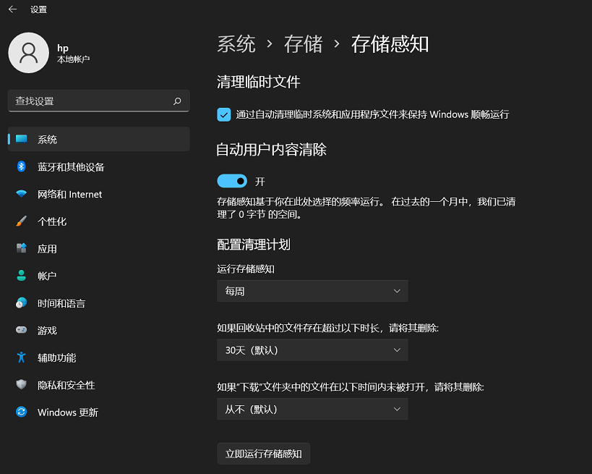592x474 pixels.
Task: Open the recycle bin 30天（默认）dropdown
Action: coord(312,350)
